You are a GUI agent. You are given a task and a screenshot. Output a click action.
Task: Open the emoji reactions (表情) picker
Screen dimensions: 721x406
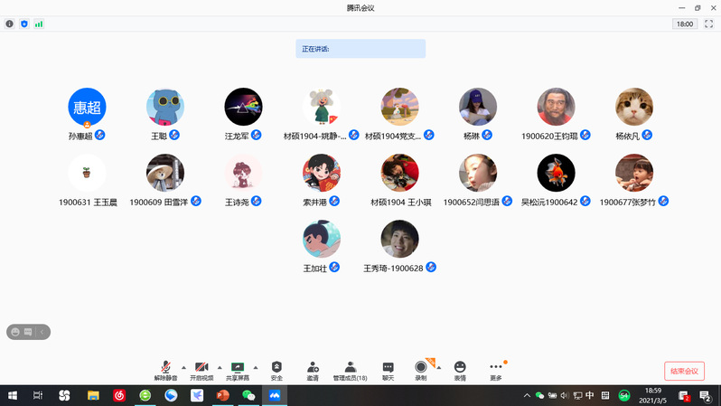(460, 370)
